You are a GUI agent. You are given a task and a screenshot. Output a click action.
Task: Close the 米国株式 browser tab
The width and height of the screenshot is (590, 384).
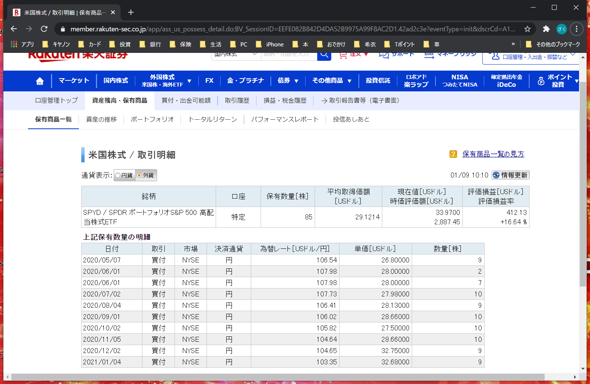[x=113, y=12]
